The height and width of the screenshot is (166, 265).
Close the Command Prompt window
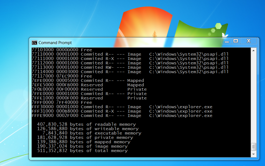click(249, 41)
